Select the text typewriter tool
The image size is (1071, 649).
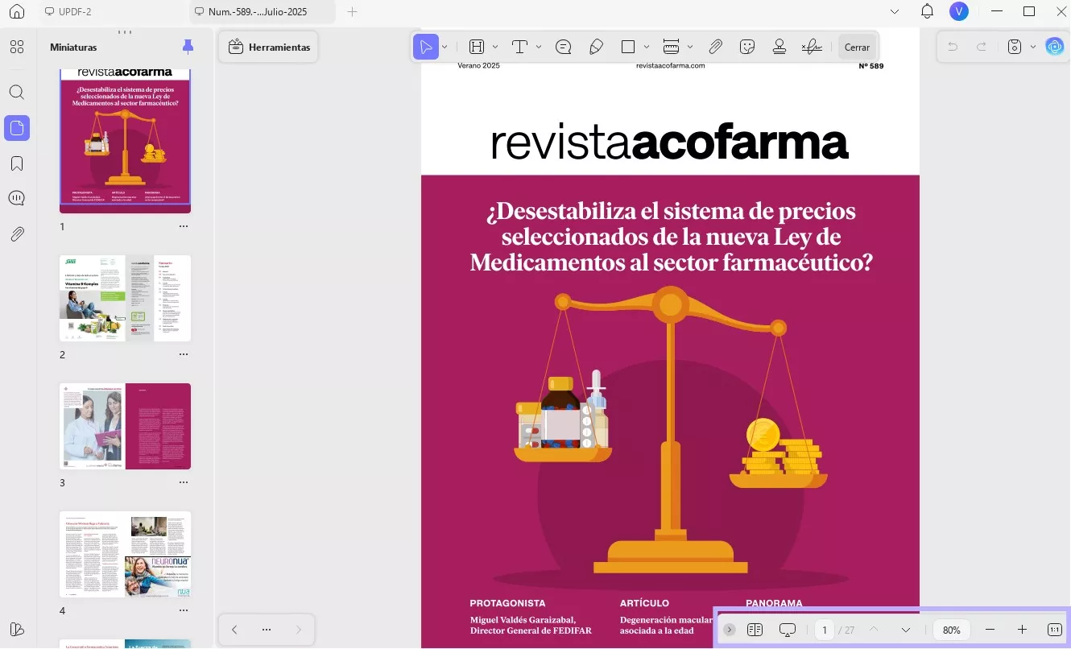(520, 47)
